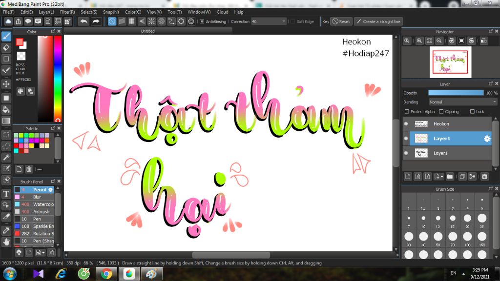Enable the curve snap icon

171,21
